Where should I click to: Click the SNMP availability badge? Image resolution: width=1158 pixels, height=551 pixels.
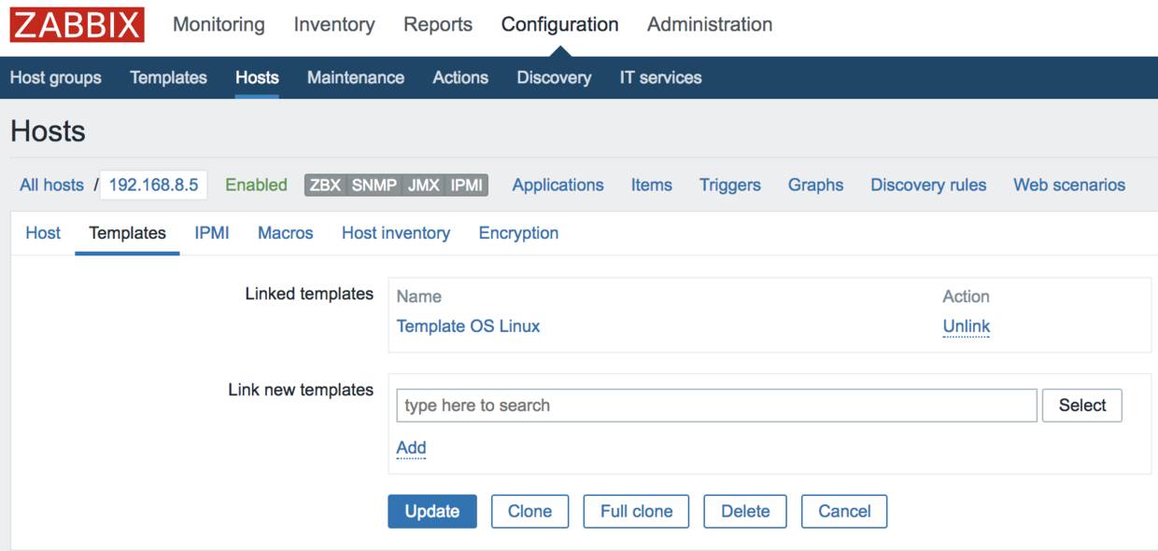[374, 185]
